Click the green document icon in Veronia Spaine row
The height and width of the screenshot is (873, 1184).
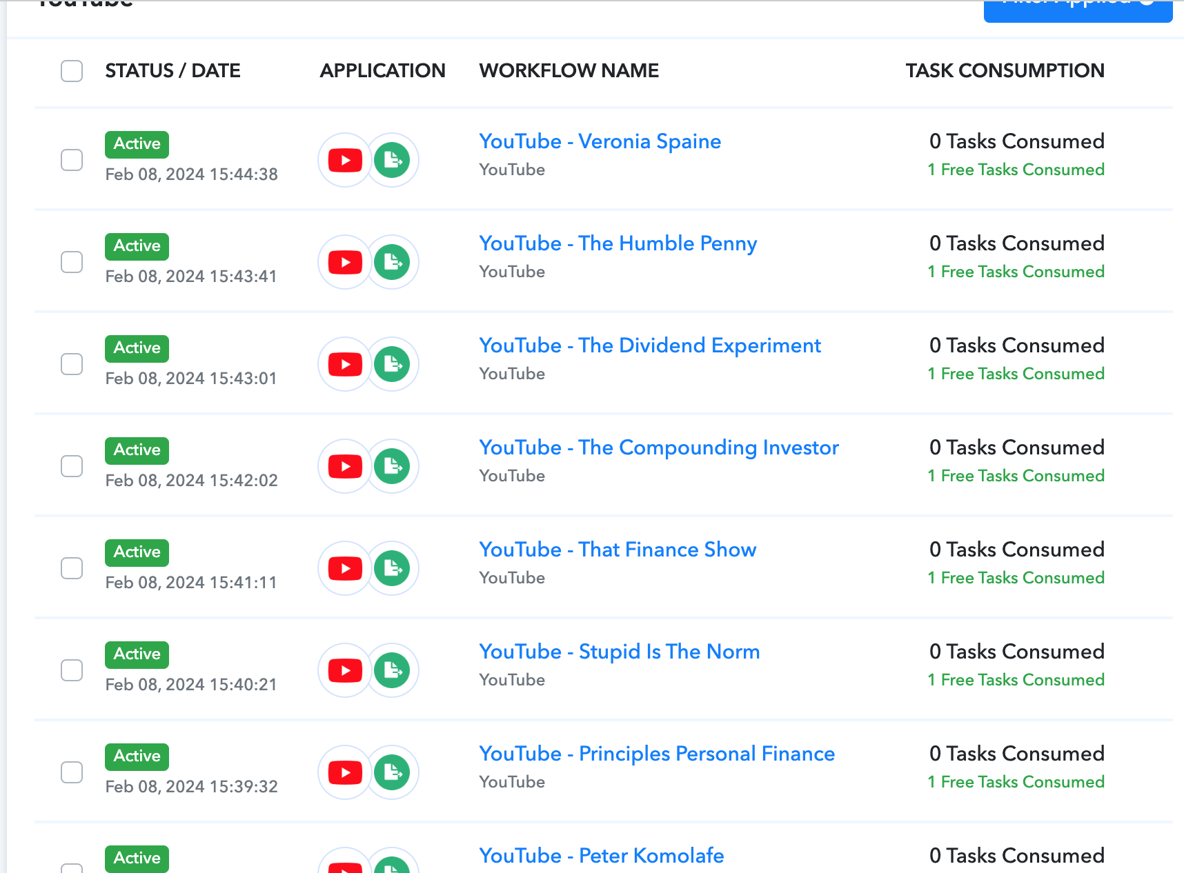[x=392, y=160]
